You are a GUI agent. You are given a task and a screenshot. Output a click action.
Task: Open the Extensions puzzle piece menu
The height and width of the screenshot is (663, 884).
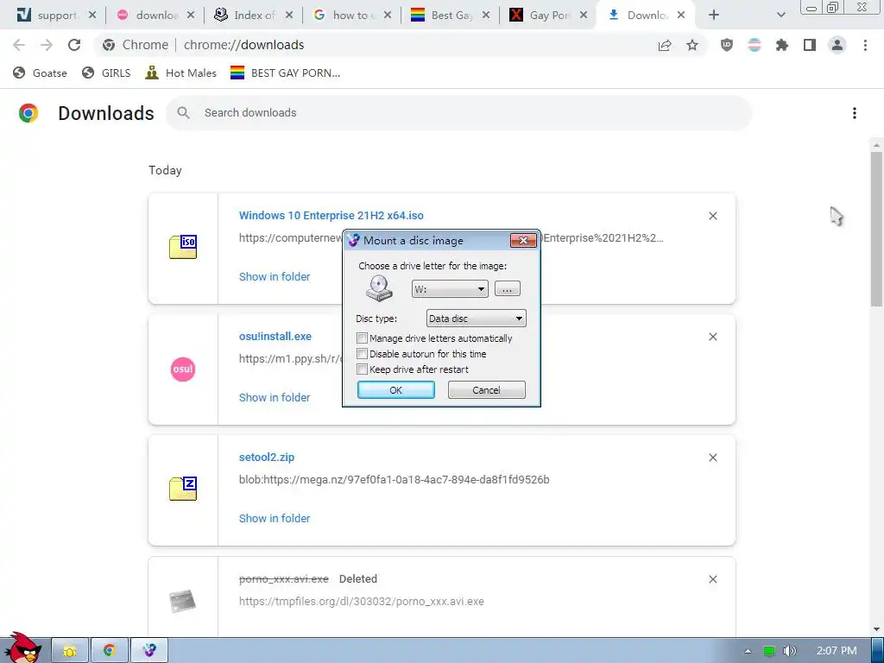click(x=782, y=45)
